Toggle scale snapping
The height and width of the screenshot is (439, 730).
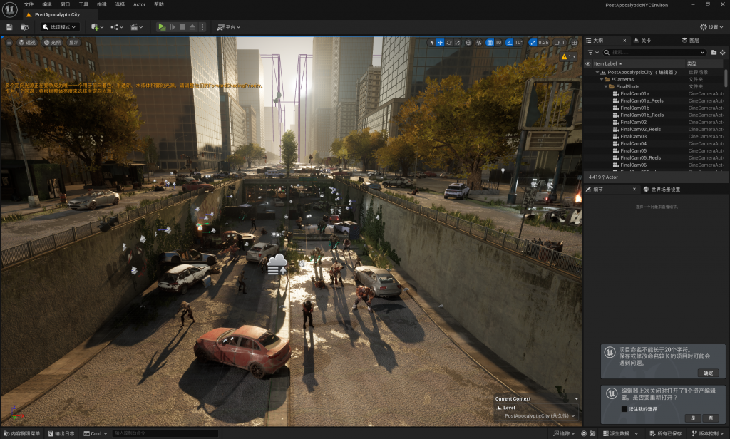click(533, 42)
